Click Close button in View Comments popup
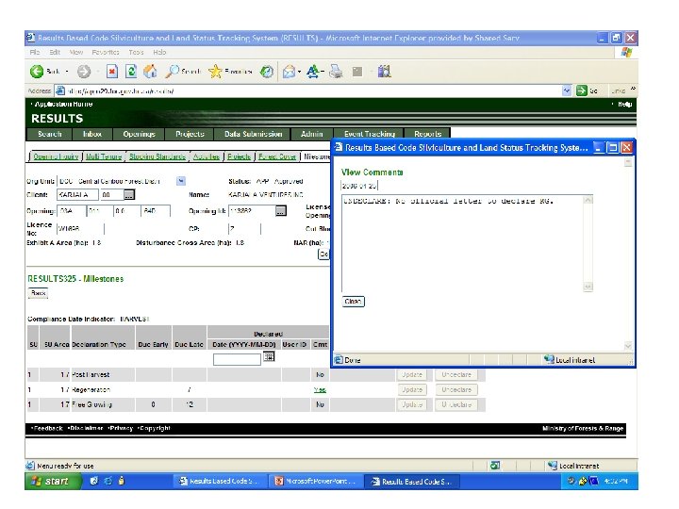 click(353, 302)
